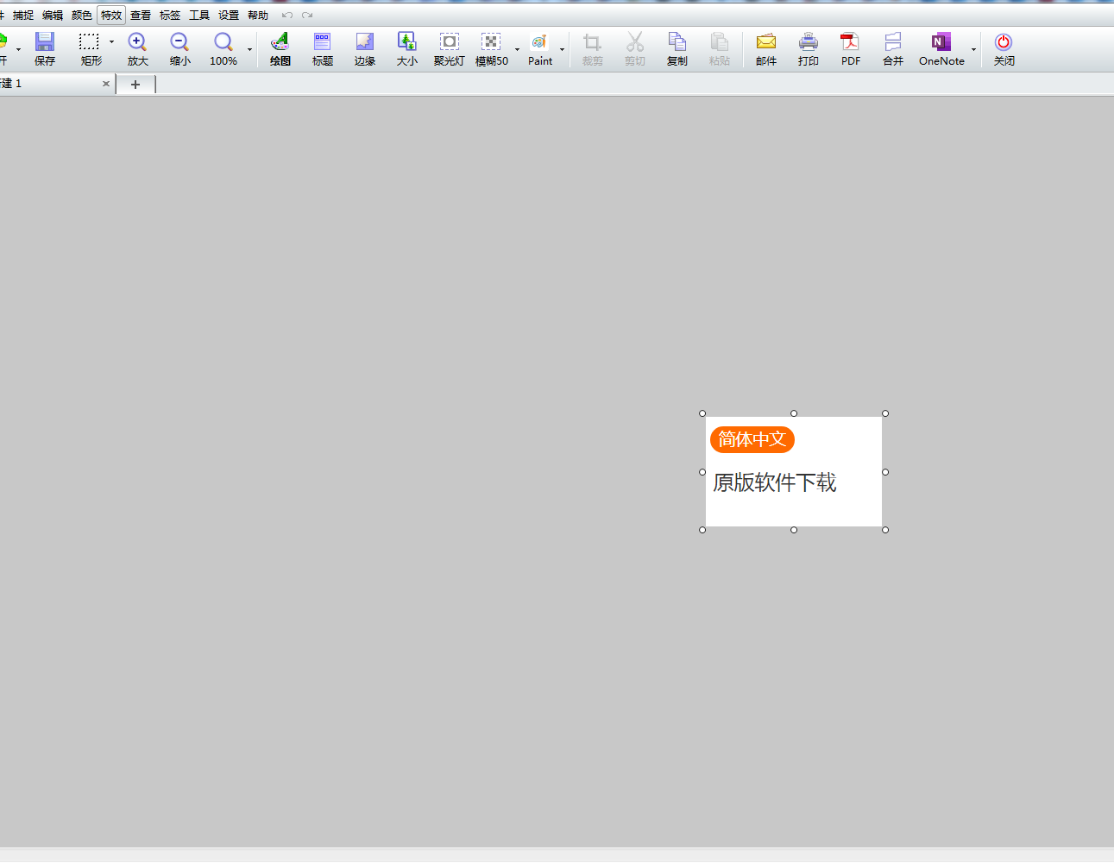1114x863 pixels.
Task: Open the 帮助 menu
Action: point(258,16)
